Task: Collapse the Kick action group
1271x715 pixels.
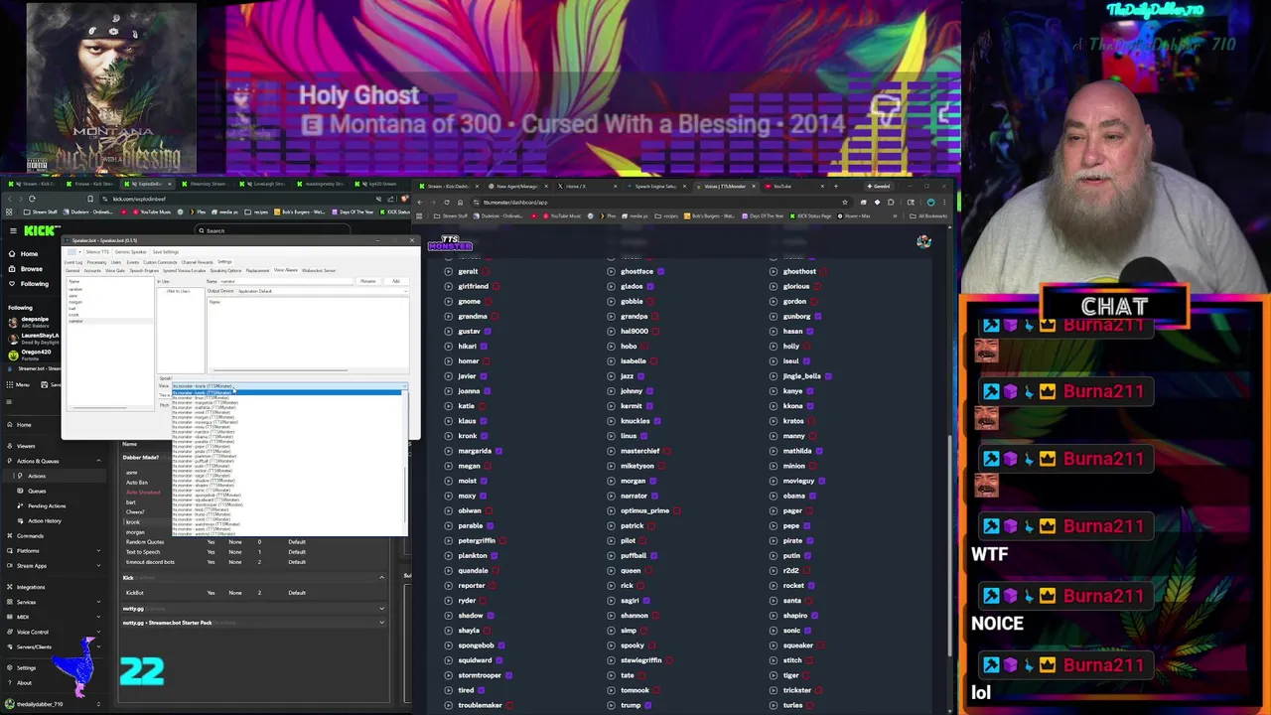Action: pos(381,577)
